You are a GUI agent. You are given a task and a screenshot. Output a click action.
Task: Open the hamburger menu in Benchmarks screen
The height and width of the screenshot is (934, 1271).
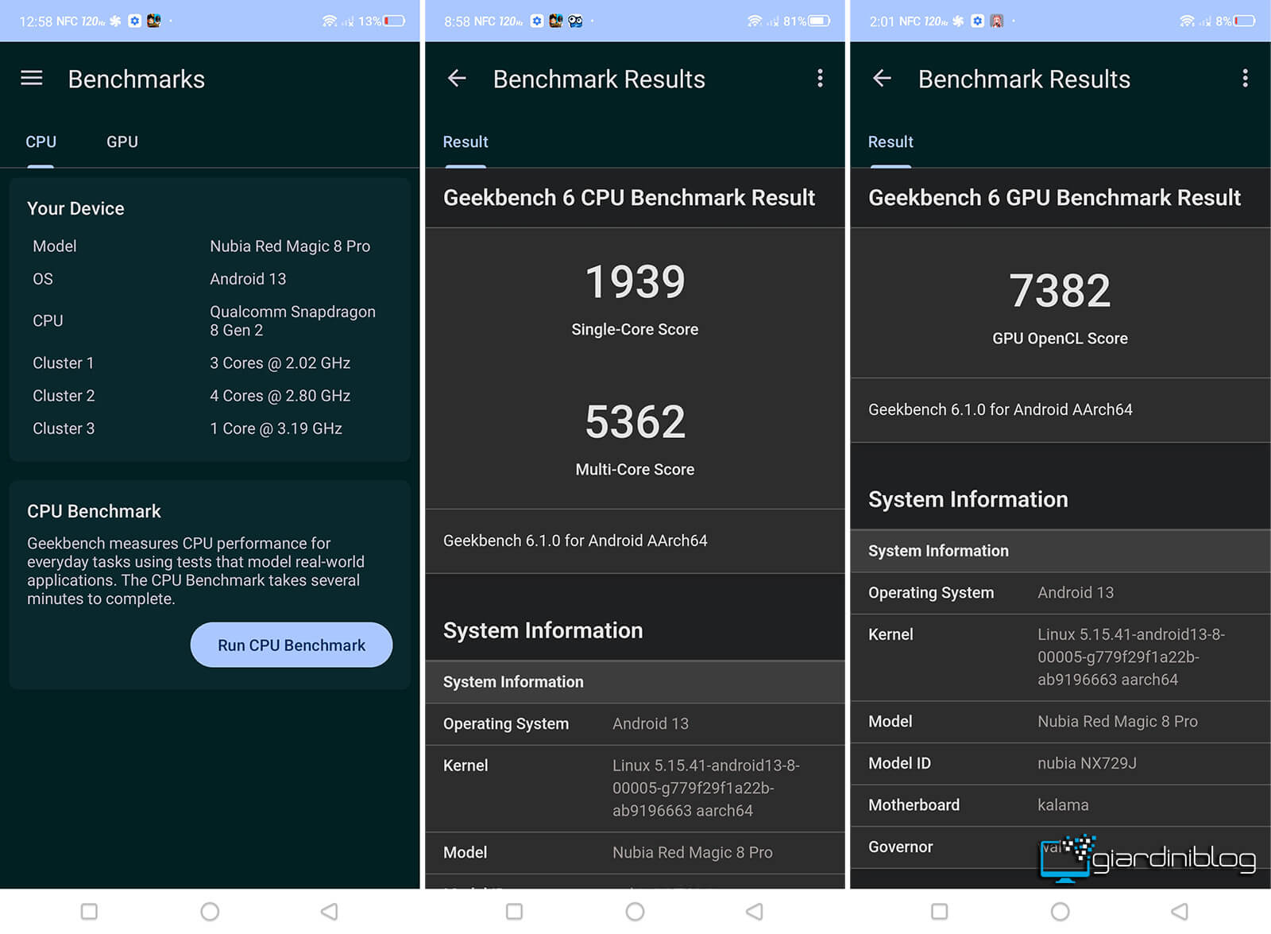pyautogui.click(x=32, y=78)
